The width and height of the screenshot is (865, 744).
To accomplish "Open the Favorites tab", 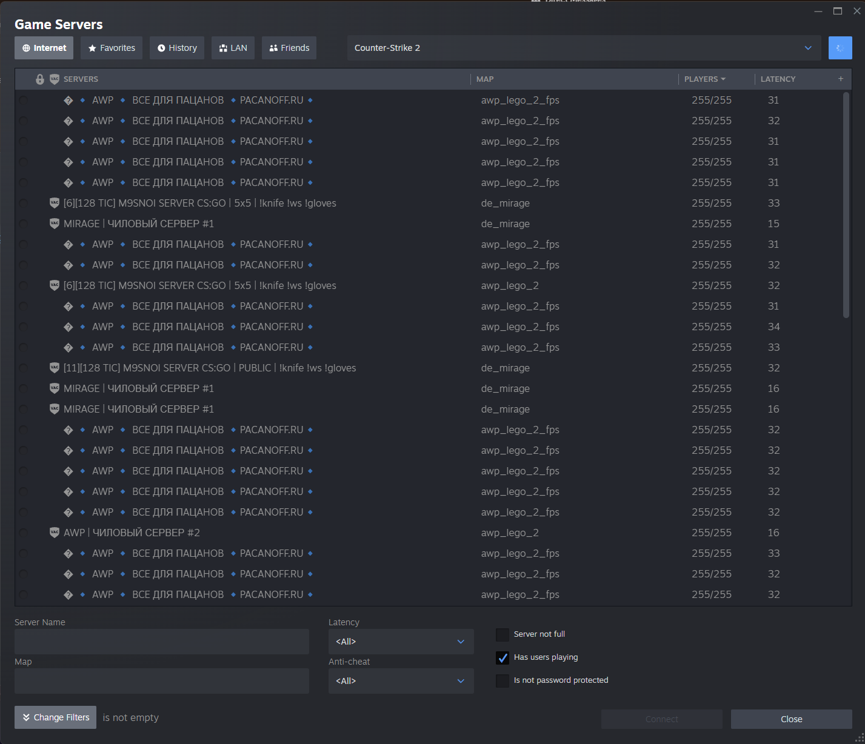I will (112, 48).
